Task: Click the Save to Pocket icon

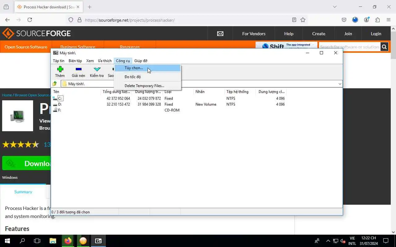Action: coord(344,20)
